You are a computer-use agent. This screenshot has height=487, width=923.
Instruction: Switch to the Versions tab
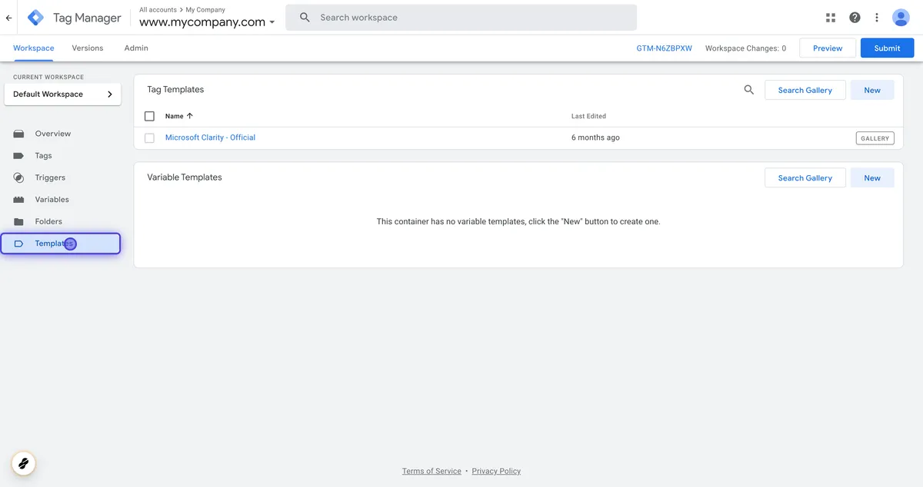coord(88,48)
